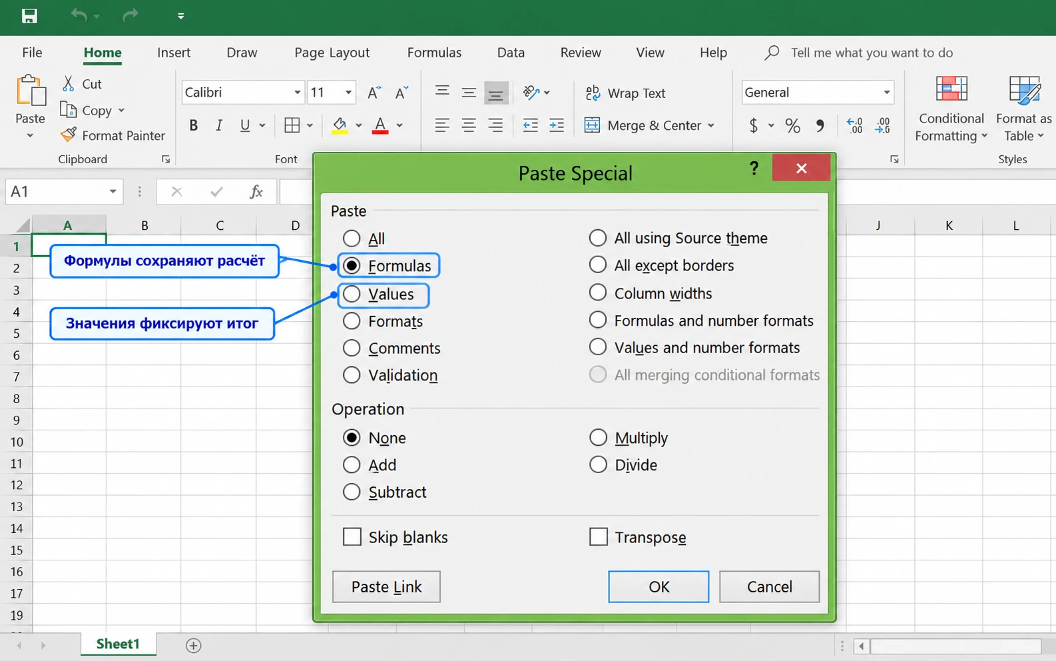1056x661 pixels.
Task: Go to the Page Layout tab
Action: pos(332,53)
